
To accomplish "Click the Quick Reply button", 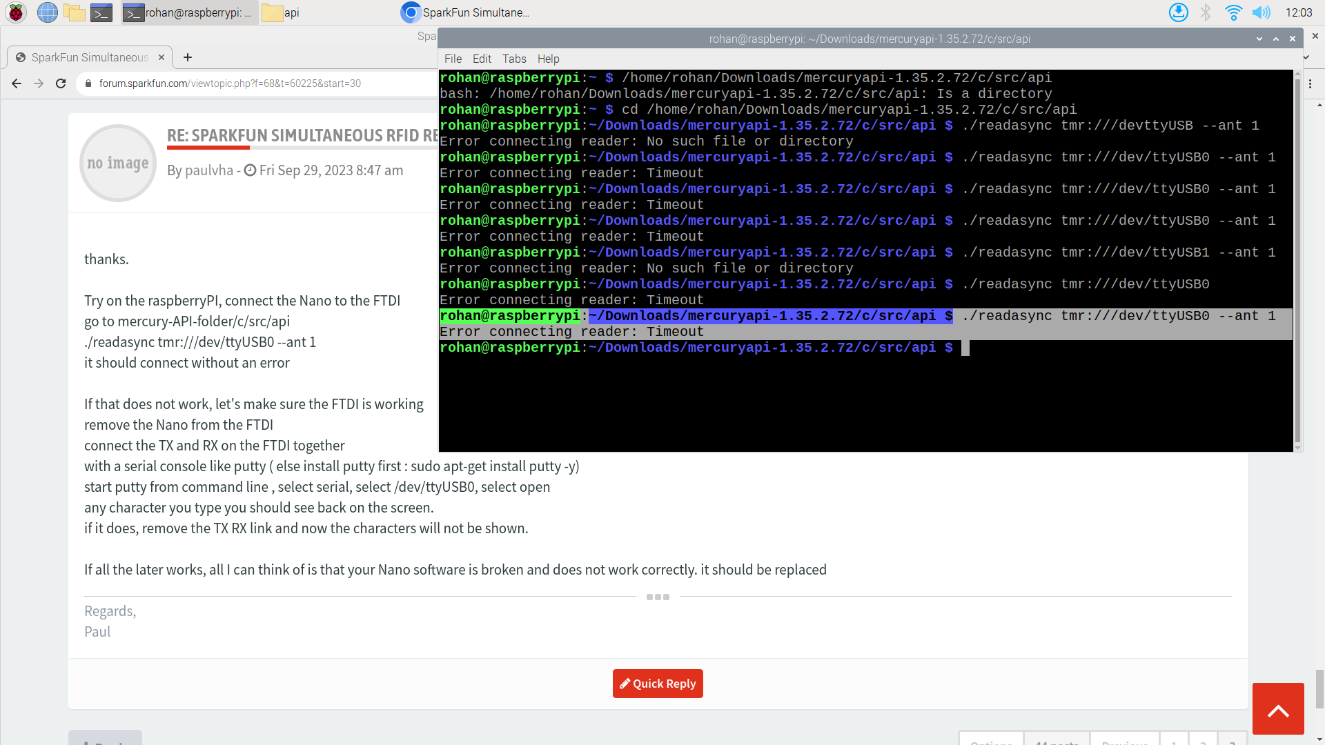I will [658, 684].
